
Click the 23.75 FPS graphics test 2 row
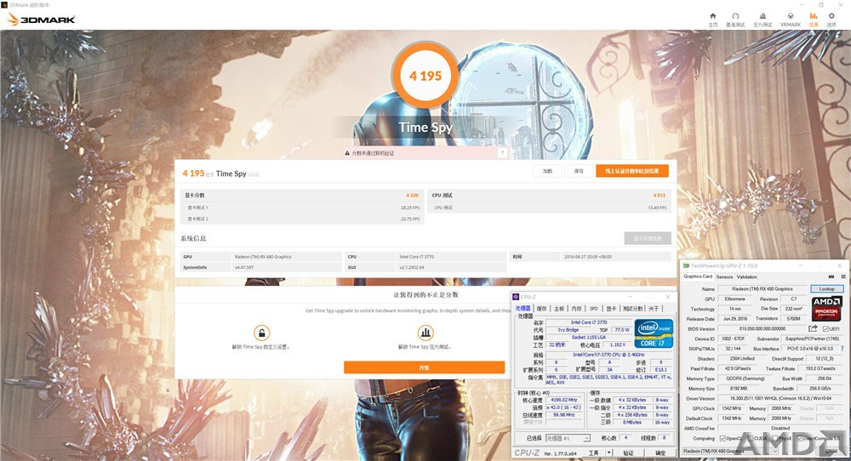coord(302,219)
